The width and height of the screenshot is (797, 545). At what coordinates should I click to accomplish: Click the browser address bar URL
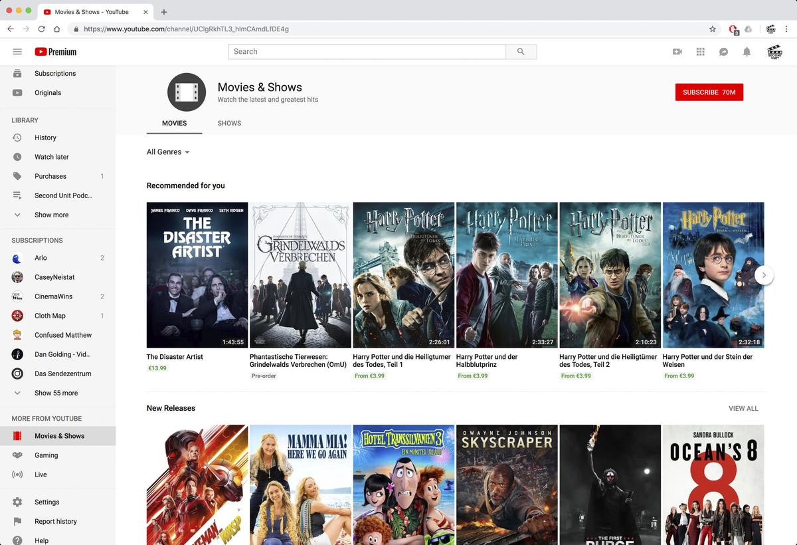(x=186, y=29)
